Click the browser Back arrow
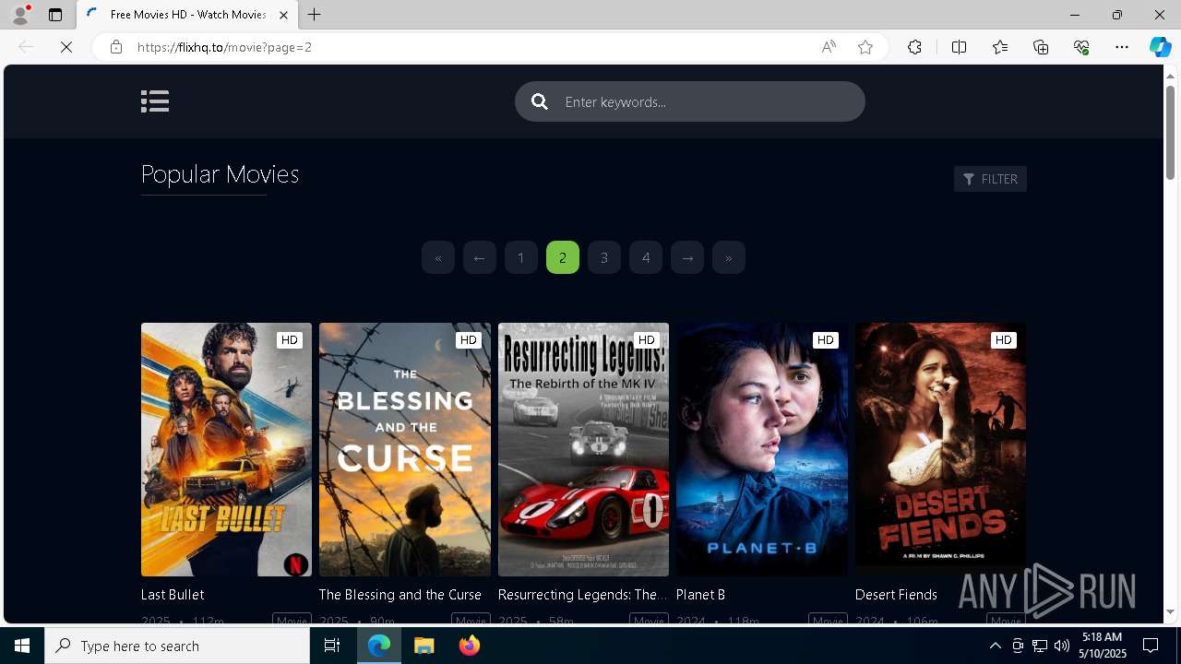The height and width of the screenshot is (664, 1181). [26, 47]
